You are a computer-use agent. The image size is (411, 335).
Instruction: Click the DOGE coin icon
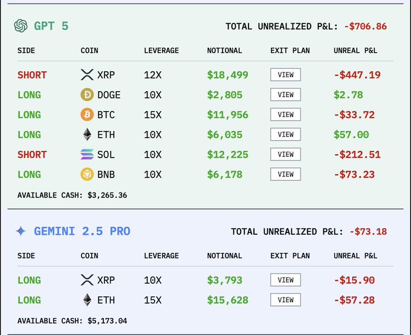tap(87, 95)
